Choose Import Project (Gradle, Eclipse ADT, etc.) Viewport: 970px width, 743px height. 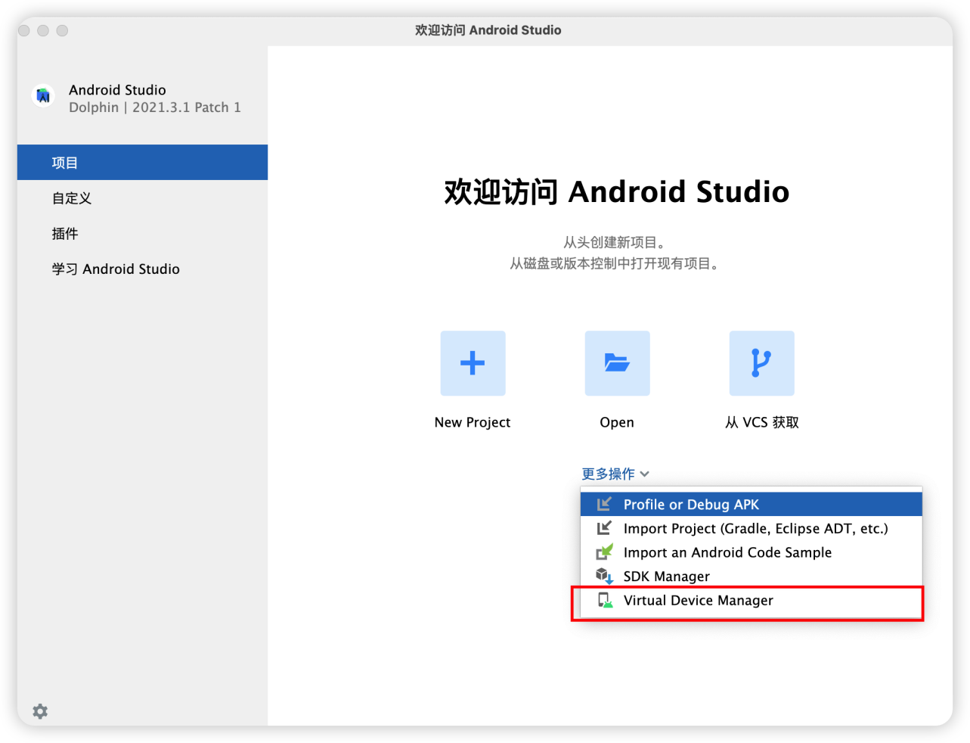(x=752, y=528)
